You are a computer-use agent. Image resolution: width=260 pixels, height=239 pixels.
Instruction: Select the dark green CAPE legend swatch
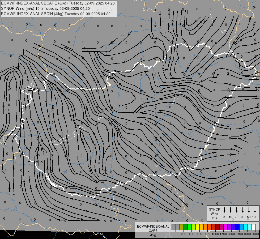(x=186, y=227)
